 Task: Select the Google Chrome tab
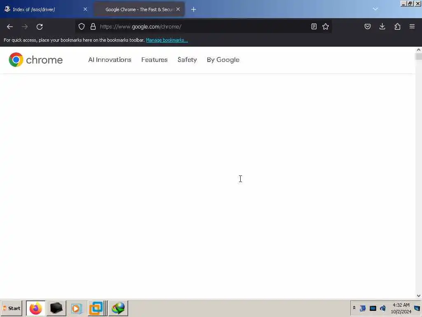tap(139, 9)
